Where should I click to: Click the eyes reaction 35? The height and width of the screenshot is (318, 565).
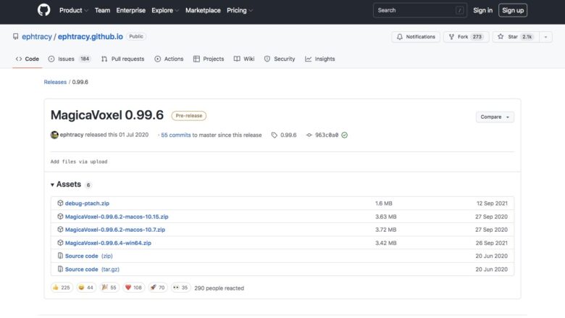pyautogui.click(x=180, y=288)
